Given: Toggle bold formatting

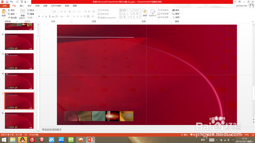Looking at the screenshot, I should pyautogui.click(x=39, y=16).
